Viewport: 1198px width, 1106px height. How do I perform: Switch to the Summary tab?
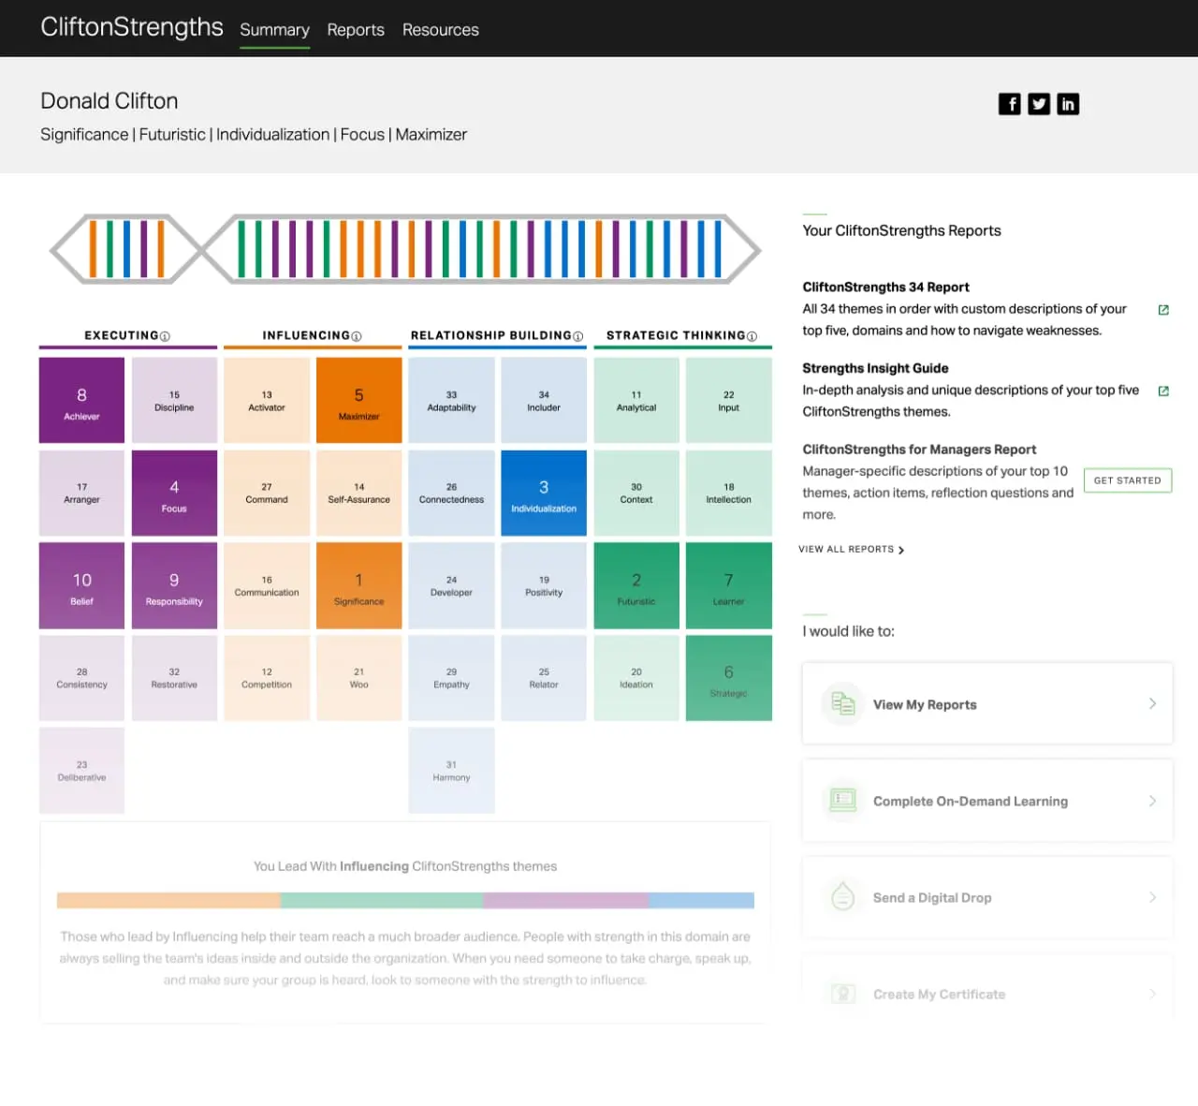[x=274, y=29]
